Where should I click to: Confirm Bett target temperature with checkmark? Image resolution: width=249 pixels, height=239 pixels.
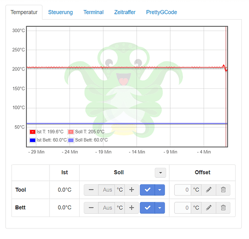point(147,207)
